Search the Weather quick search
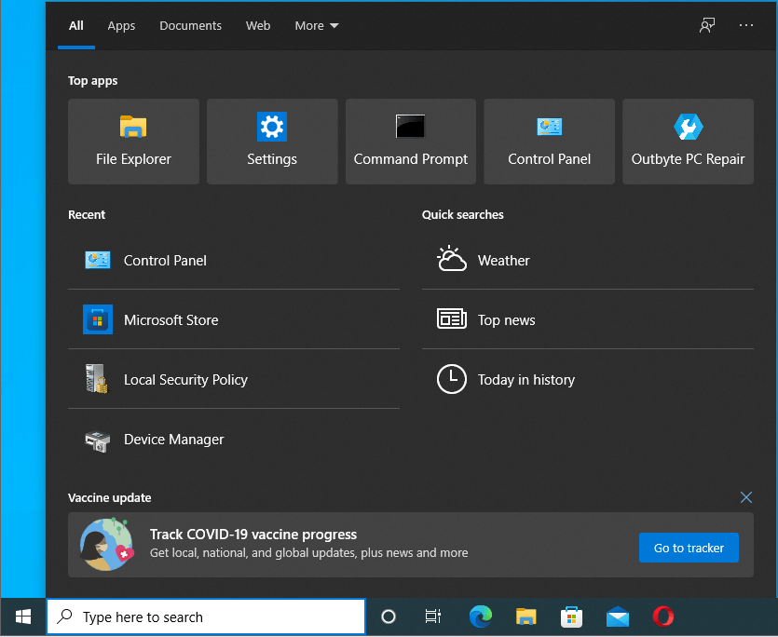 pyautogui.click(x=504, y=261)
